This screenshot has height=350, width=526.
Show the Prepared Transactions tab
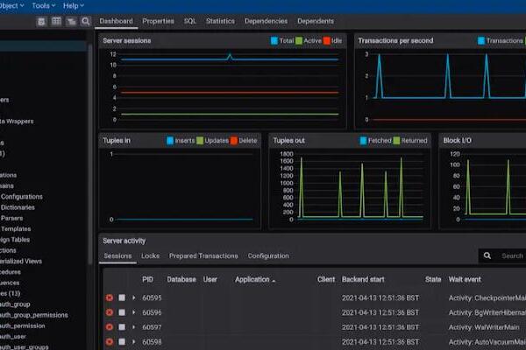(x=203, y=256)
